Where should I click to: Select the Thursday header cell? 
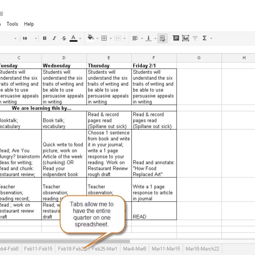(x=109, y=65)
